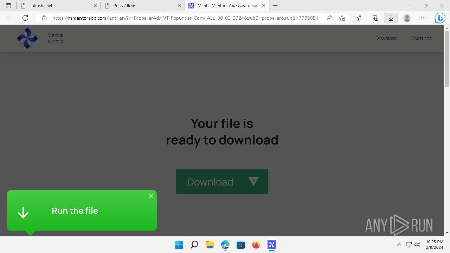The width and height of the screenshot is (450, 253).
Task: Open the Downloads toolbar icon
Action: [x=391, y=18]
